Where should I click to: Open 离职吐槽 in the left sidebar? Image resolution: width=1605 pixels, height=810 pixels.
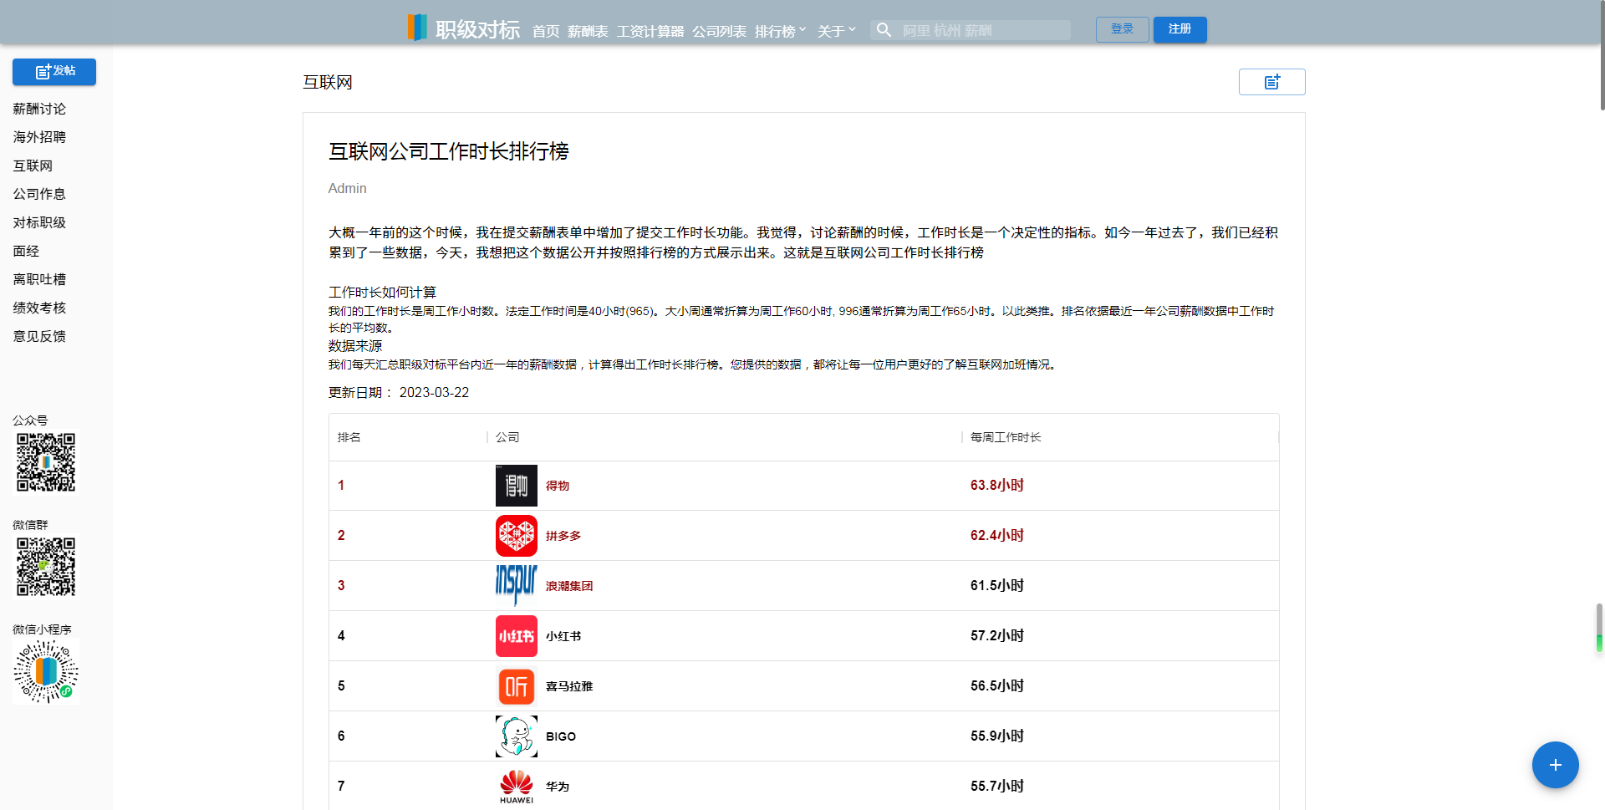tap(39, 279)
